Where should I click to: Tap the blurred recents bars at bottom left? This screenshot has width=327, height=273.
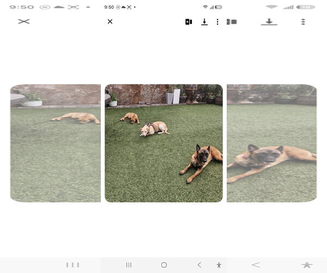pyautogui.click(x=72, y=265)
